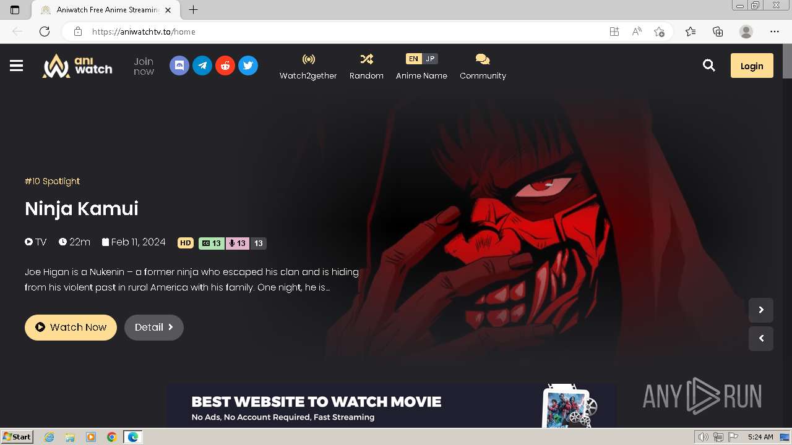Toggle Read aloud in address bar

pyautogui.click(x=637, y=32)
